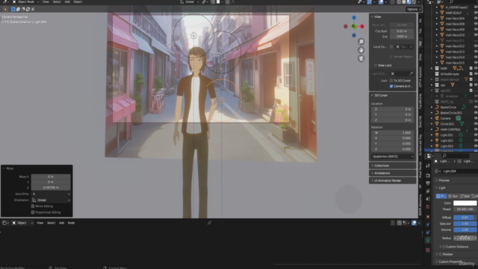
Task: Open Object Constraints properties tab icon
Action: (x=428, y=232)
